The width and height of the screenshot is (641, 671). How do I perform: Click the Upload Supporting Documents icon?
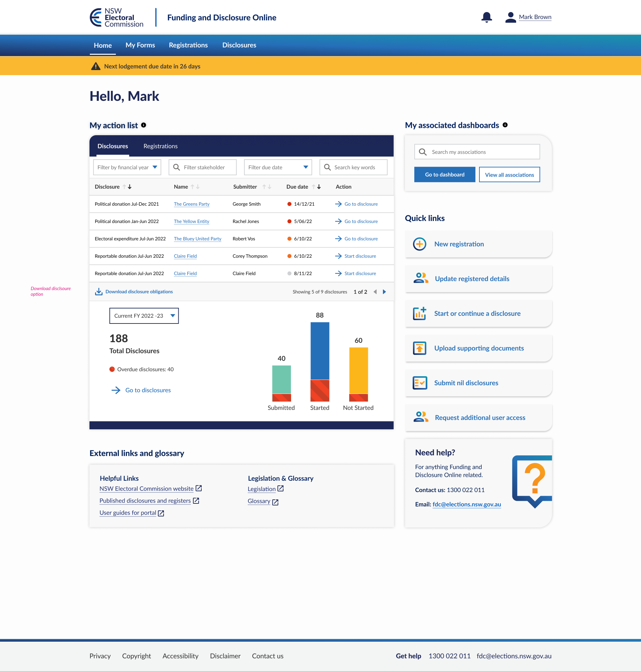[x=419, y=348]
